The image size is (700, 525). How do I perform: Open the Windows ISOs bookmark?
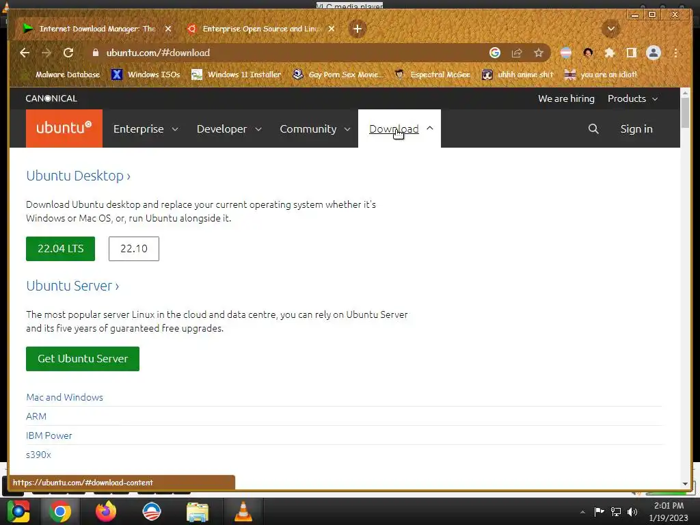146,75
